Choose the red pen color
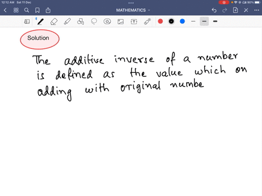262x196 pixels. pos(160,21)
